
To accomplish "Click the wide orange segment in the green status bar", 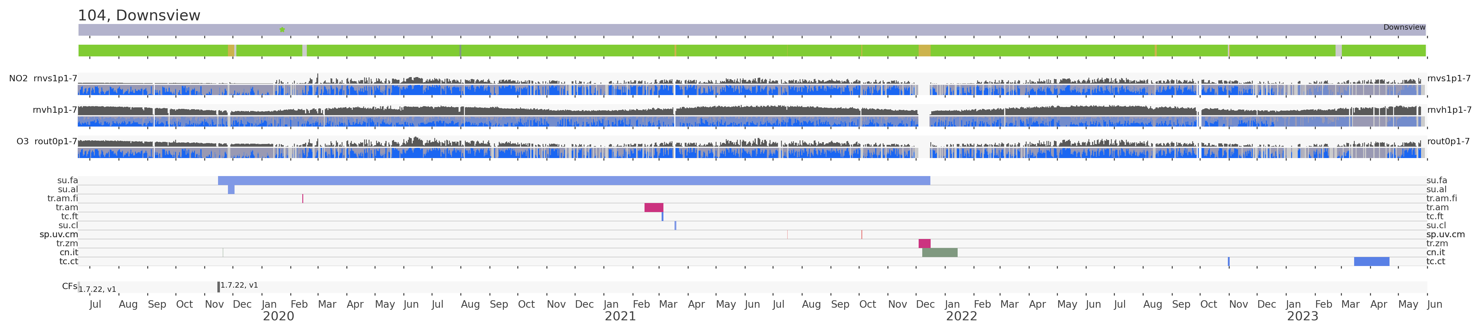I will pos(924,51).
